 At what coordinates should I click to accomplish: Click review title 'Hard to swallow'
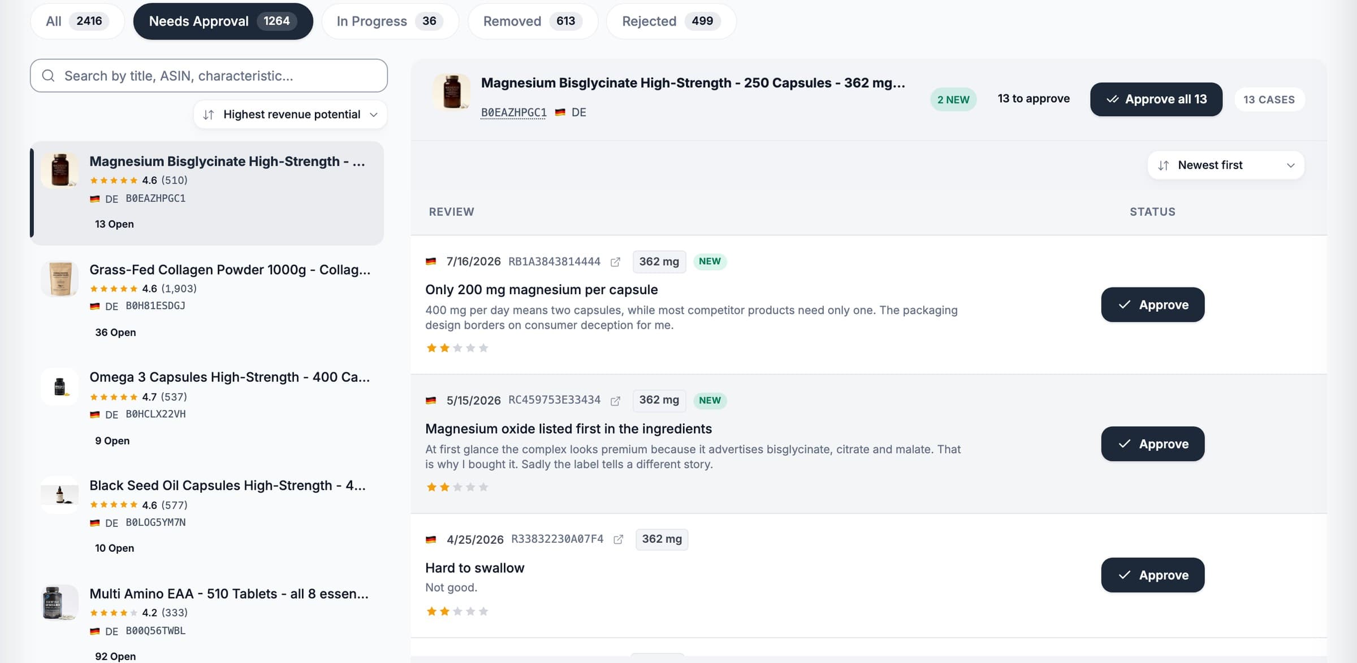(474, 568)
